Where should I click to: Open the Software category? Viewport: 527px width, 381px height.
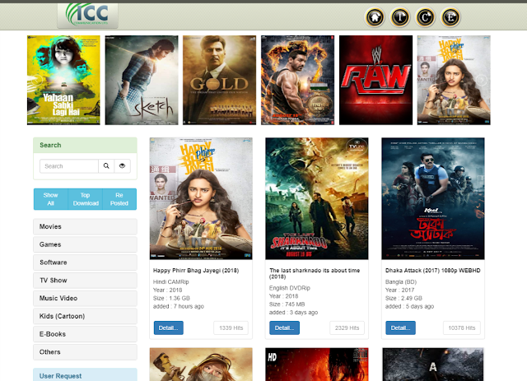point(85,263)
